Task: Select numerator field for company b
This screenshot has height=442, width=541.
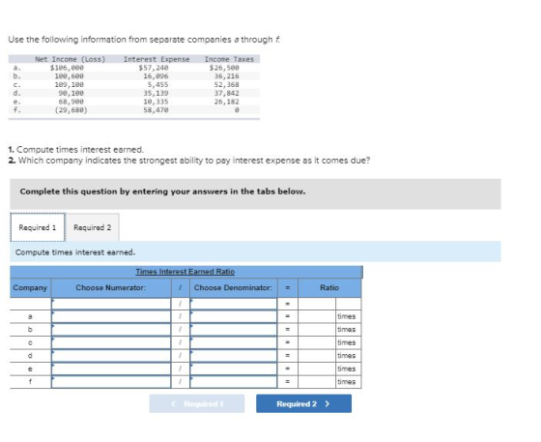Action: tap(111, 330)
